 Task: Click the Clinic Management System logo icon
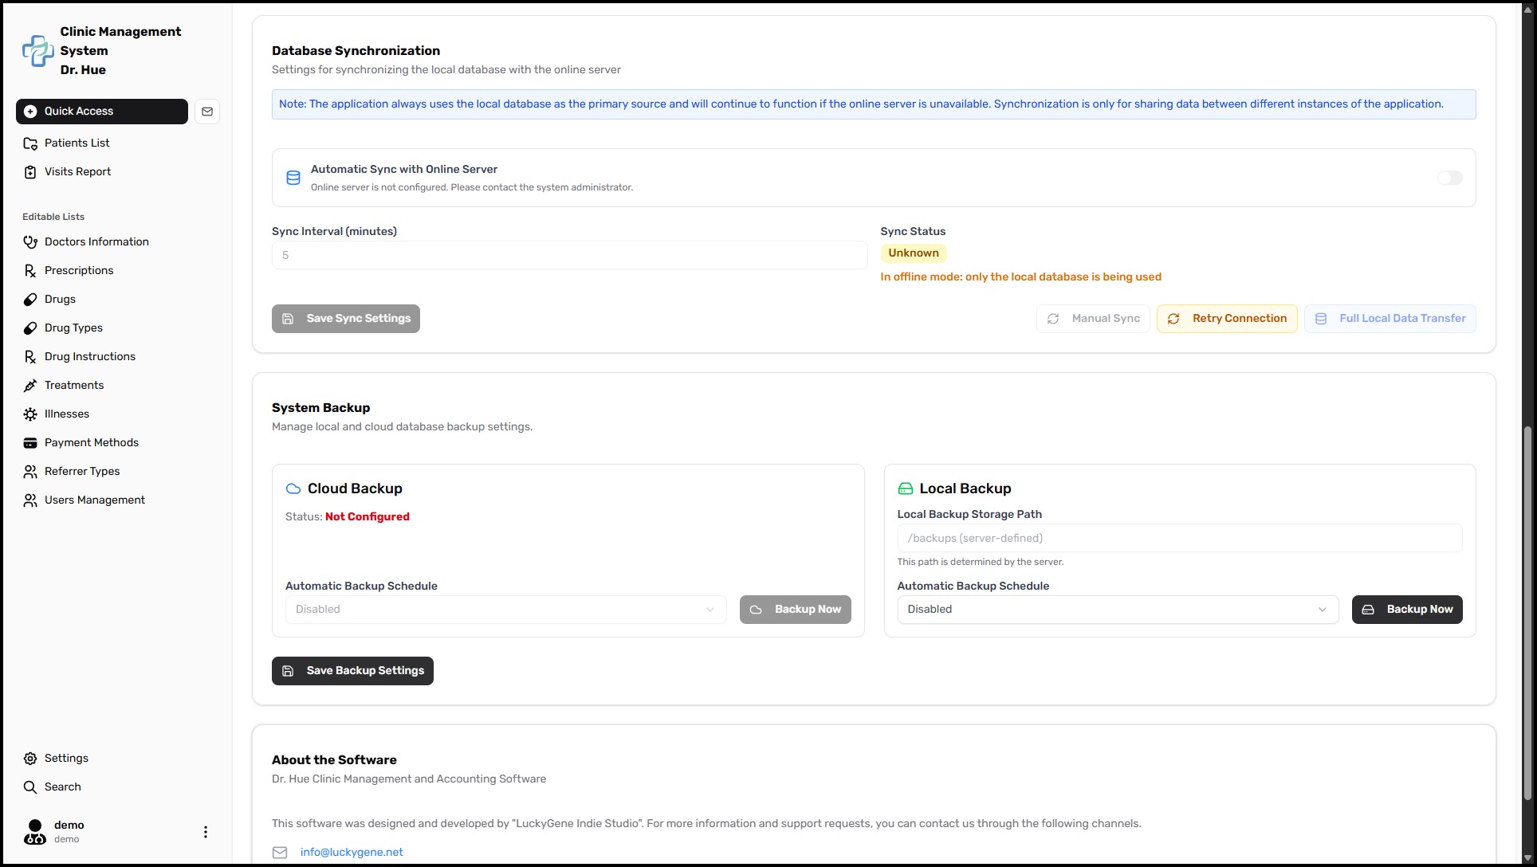[x=37, y=51]
